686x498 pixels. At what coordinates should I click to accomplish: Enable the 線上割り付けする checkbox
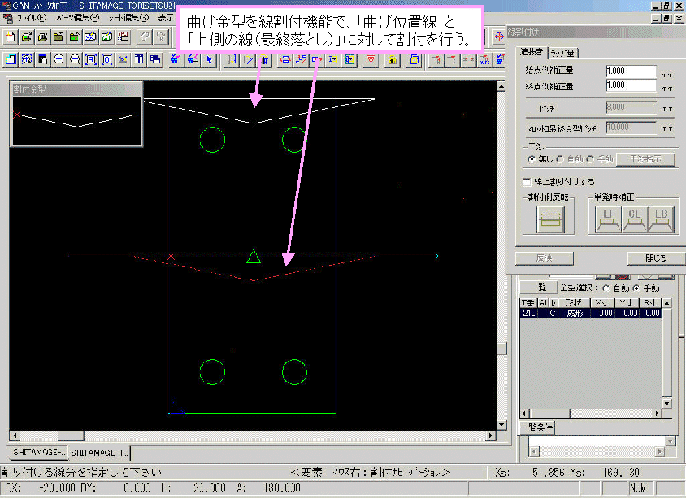coord(528,182)
